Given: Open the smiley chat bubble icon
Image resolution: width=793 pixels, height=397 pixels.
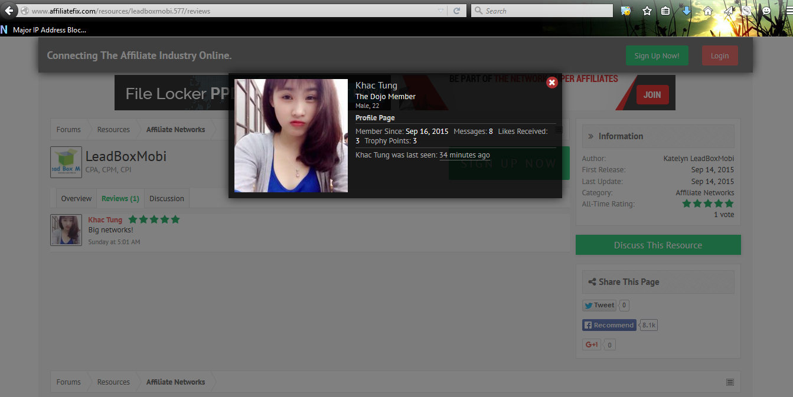Looking at the screenshot, I should click(766, 11).
